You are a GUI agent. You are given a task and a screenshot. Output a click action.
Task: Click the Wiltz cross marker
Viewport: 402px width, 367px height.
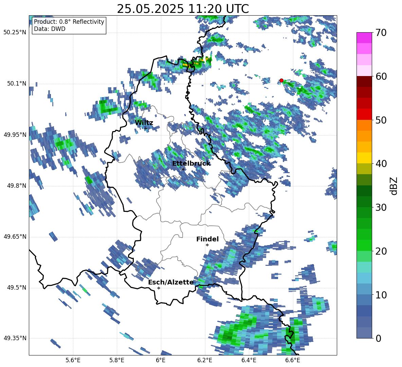[146, 128]
